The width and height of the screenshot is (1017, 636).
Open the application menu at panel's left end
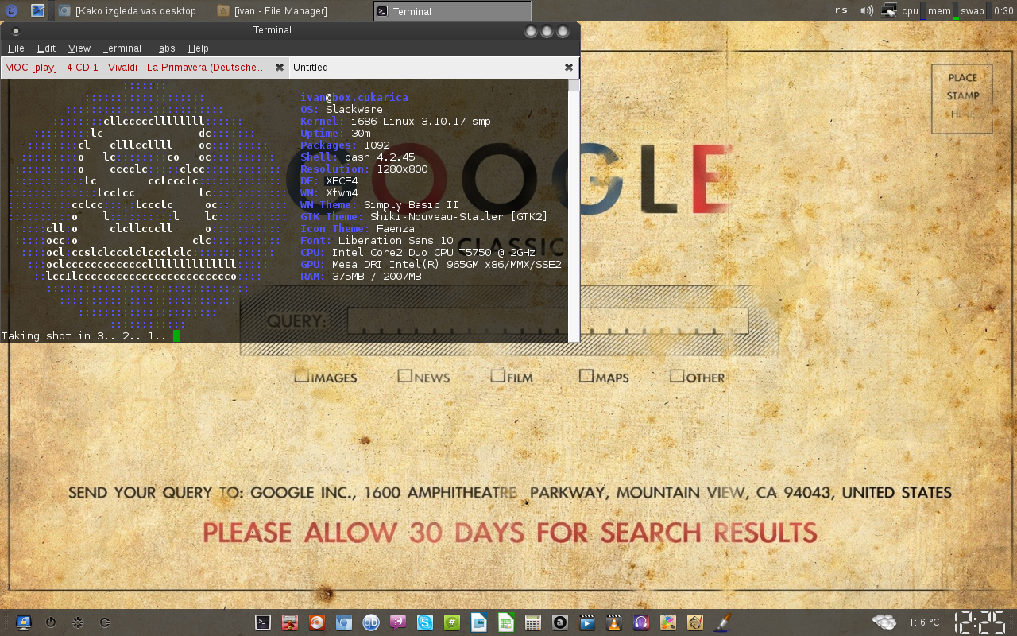tap(12, 10)
